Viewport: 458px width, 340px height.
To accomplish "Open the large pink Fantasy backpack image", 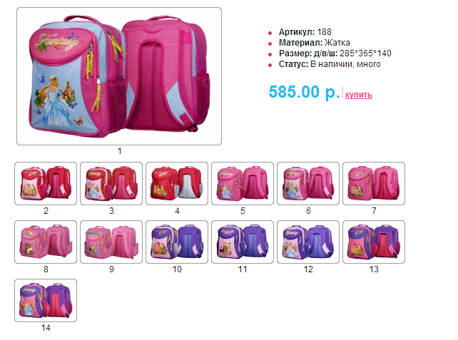I will point(119,76).
